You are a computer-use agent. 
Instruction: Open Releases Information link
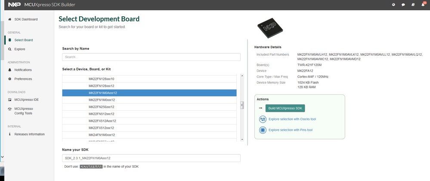29,134
